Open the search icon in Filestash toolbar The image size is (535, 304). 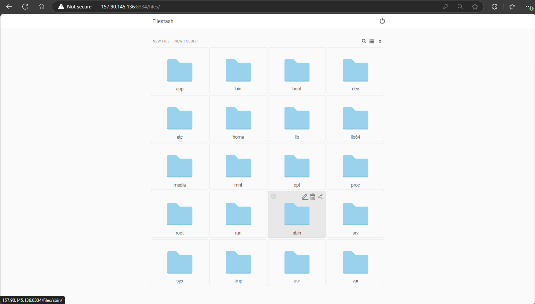[x=364, y=41]
